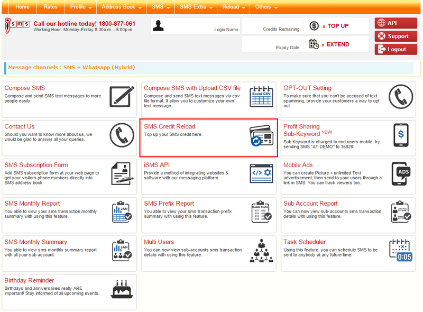Open the SMS Credit Reload title link
This screenshot has width=423, height=312.
(x=169, y=126)
